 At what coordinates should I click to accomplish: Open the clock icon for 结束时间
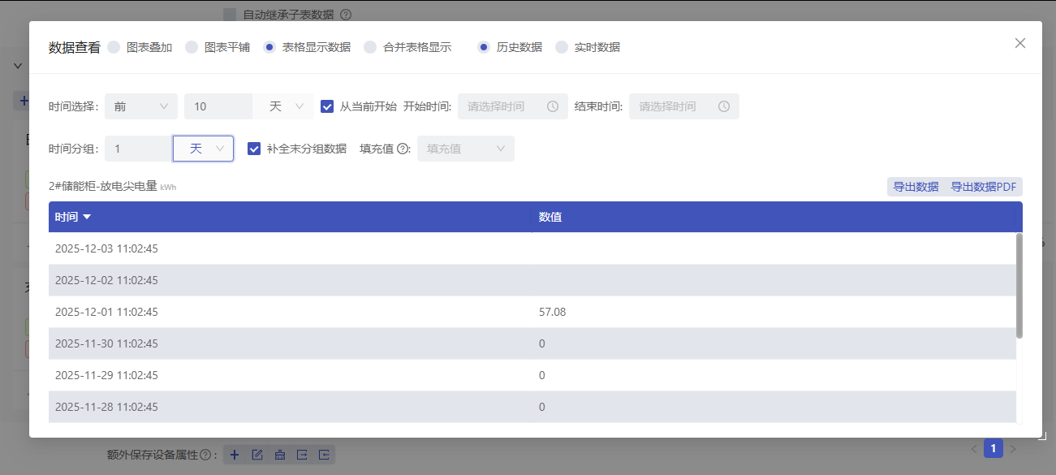[x=724, y=106]
